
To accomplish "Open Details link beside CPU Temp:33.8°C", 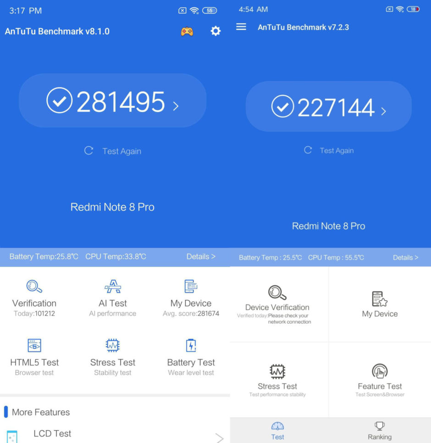I will pyautogui.click(x=201, y=256).
